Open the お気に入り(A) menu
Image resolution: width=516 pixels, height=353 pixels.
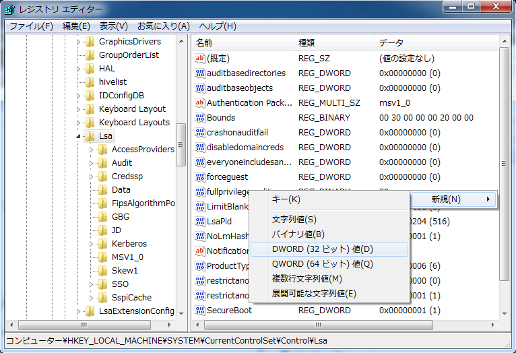pos(163,26)
